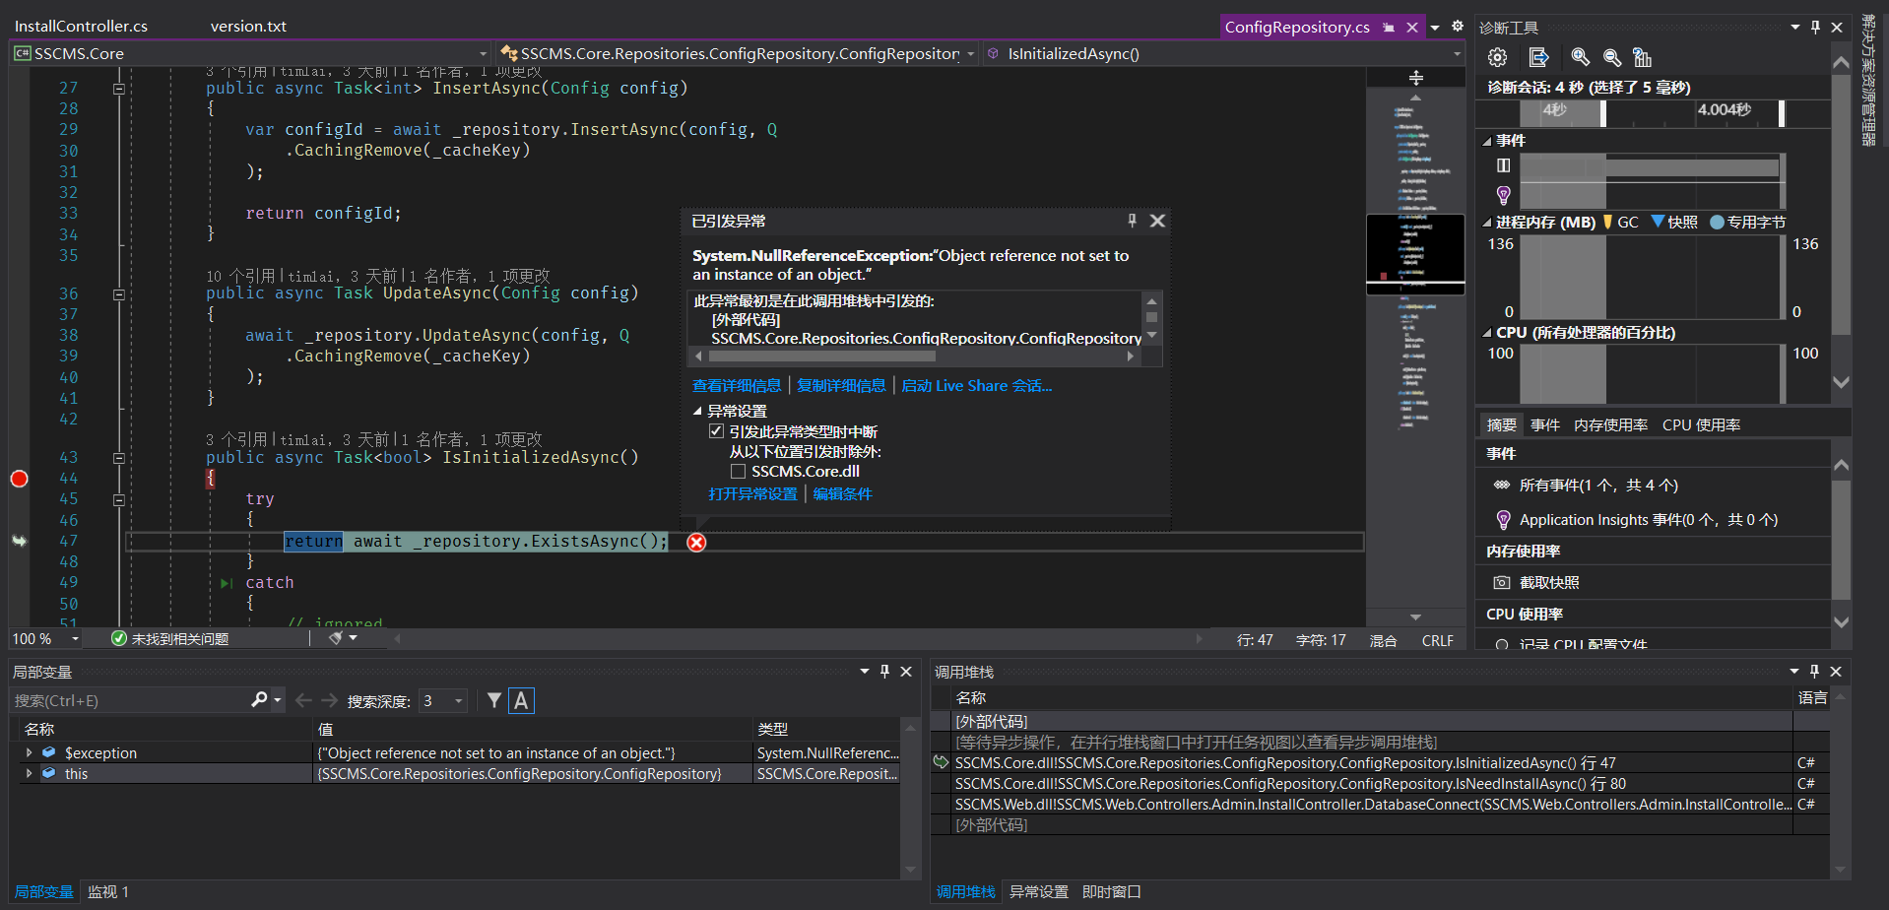Switch to the InstallController.cs tab
This screenshot has height=910, width=1889.
[81, 27]
